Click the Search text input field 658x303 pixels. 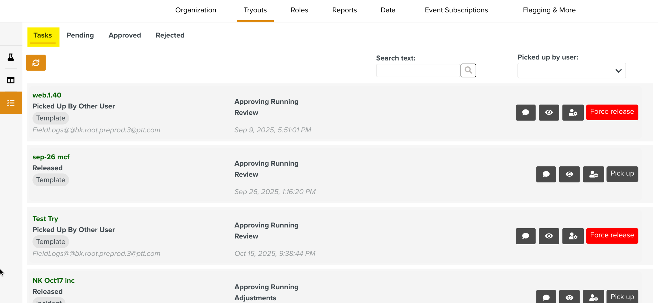click(x=418, y=71)
